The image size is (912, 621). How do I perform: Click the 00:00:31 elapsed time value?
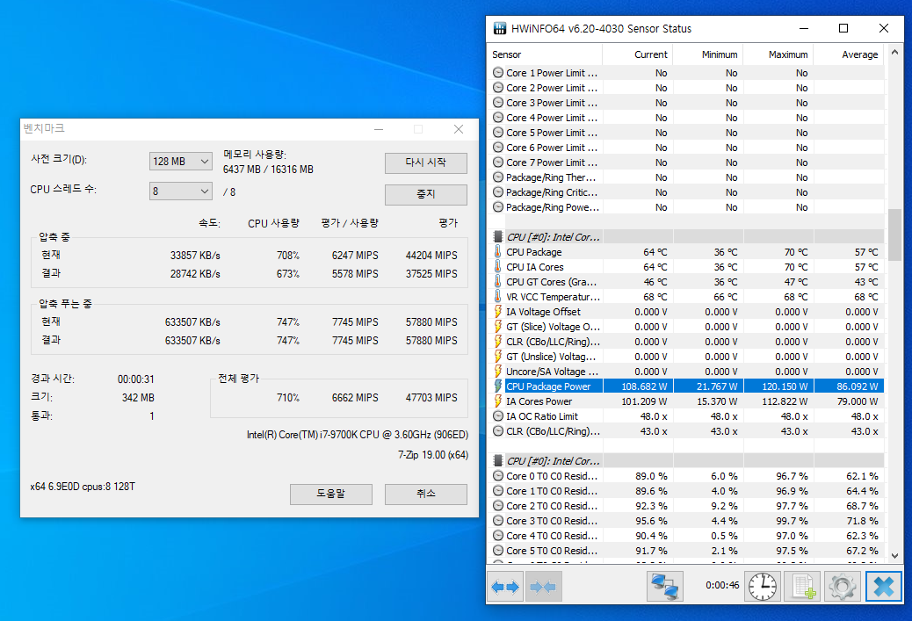click(136, 379)
